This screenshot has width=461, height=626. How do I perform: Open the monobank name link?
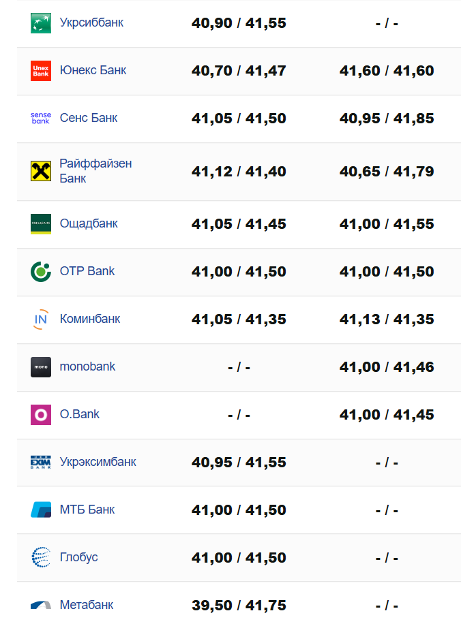(87, 366)
